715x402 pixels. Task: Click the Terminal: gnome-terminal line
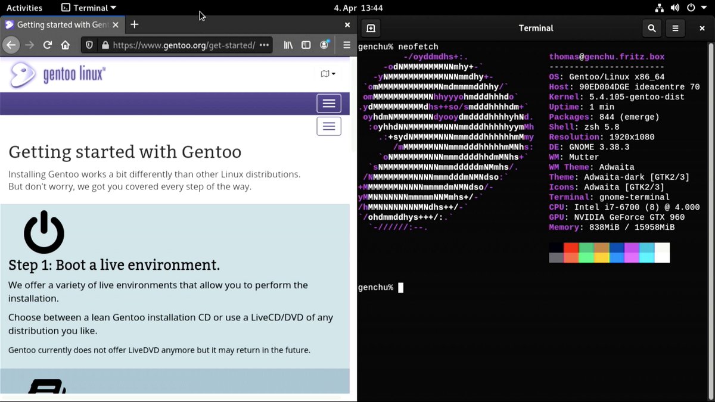[x=609, y=197]
